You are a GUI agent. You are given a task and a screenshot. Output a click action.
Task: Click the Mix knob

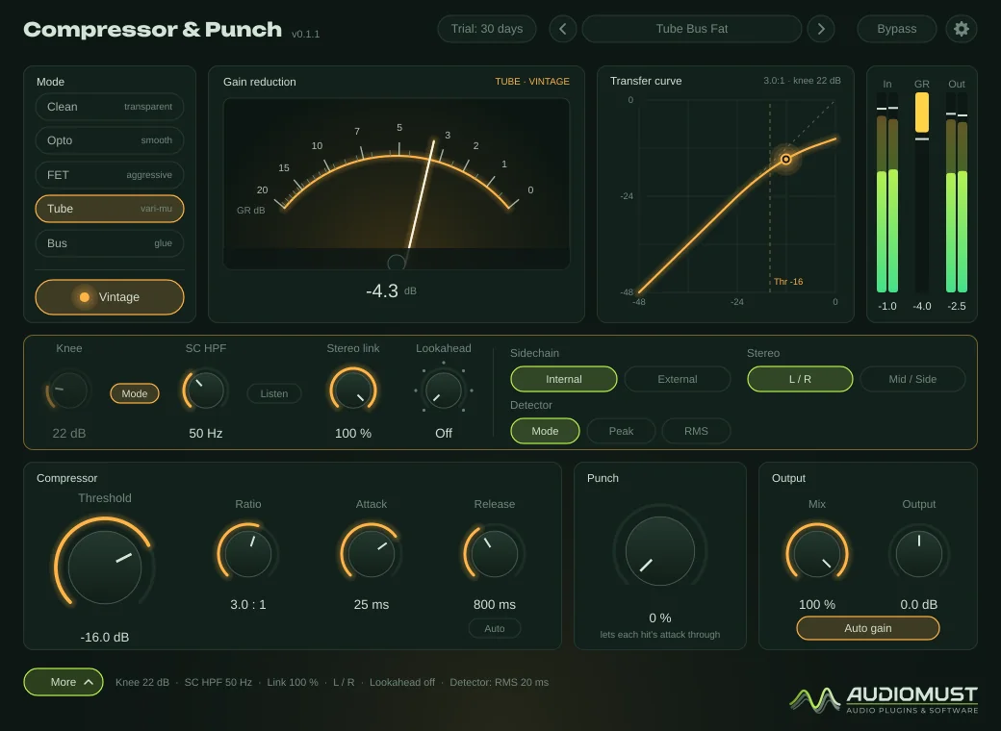tap(816, 553)
